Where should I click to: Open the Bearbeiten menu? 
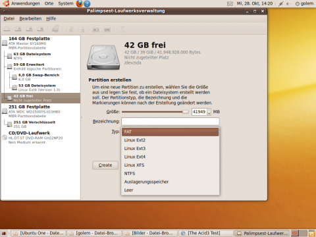click(30, 18)
